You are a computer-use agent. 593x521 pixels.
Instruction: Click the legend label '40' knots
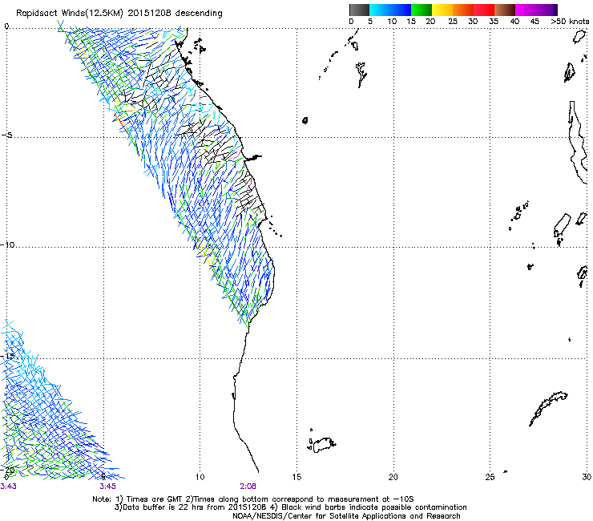tap(514, 22)
